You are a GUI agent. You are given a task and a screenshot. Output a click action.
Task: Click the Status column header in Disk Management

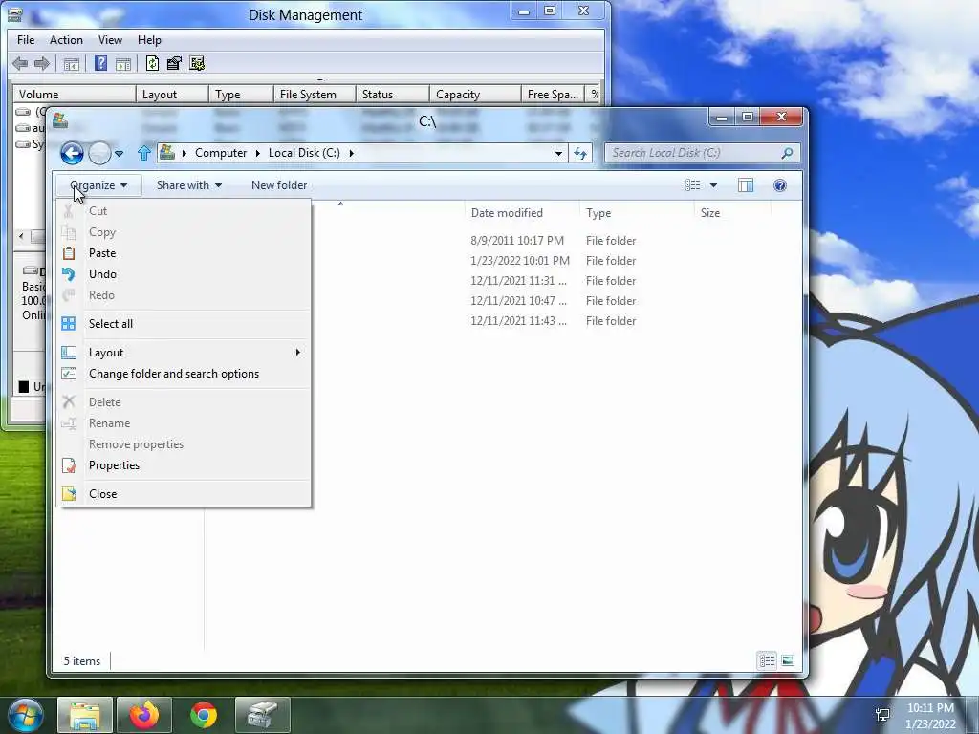click(392, 95)
